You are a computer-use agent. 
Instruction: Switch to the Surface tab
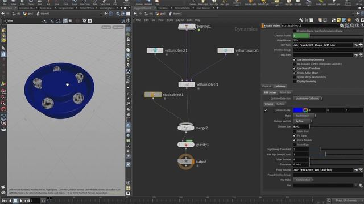pyautogui.click(x=280, y=104)
